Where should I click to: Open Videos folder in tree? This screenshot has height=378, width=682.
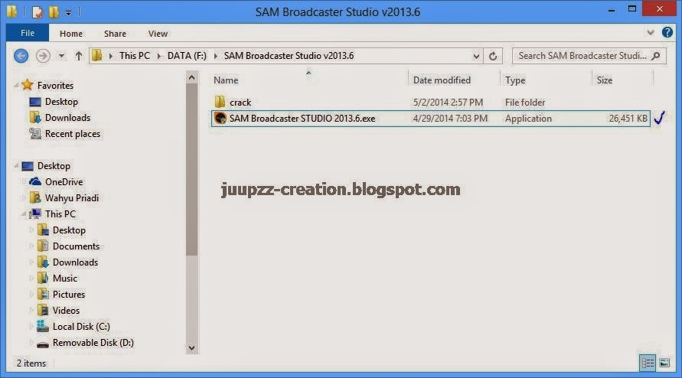(66, 311)
